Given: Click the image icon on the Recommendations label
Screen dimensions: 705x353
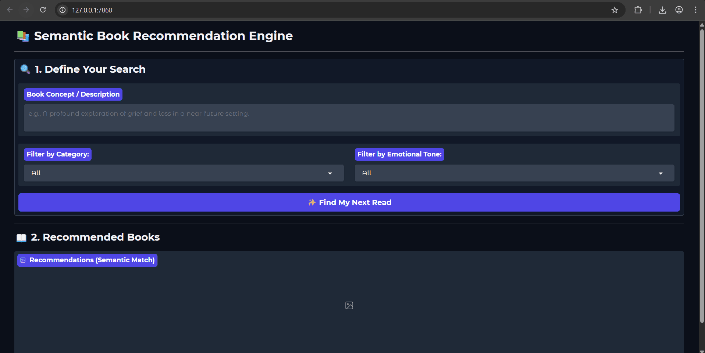Looking at the screenshot, I should pyautogui.click(x=23, y=260).
